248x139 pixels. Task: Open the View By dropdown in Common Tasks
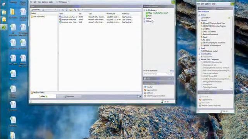(148, 87)
